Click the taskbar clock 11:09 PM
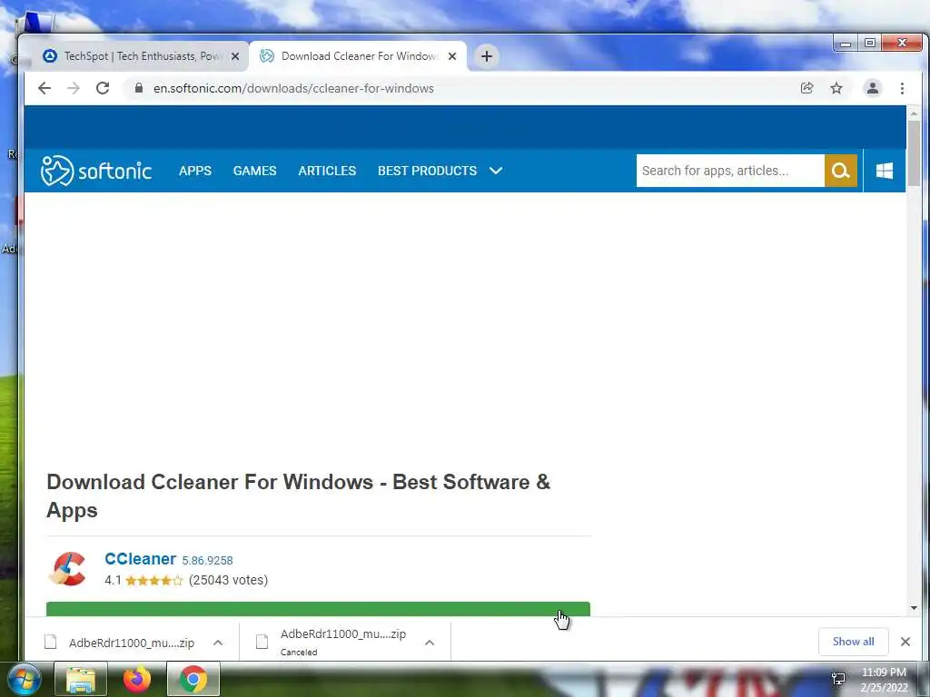The width and height of the screenshot is (930, 697). pyautogui.click(x=884, y=672)
